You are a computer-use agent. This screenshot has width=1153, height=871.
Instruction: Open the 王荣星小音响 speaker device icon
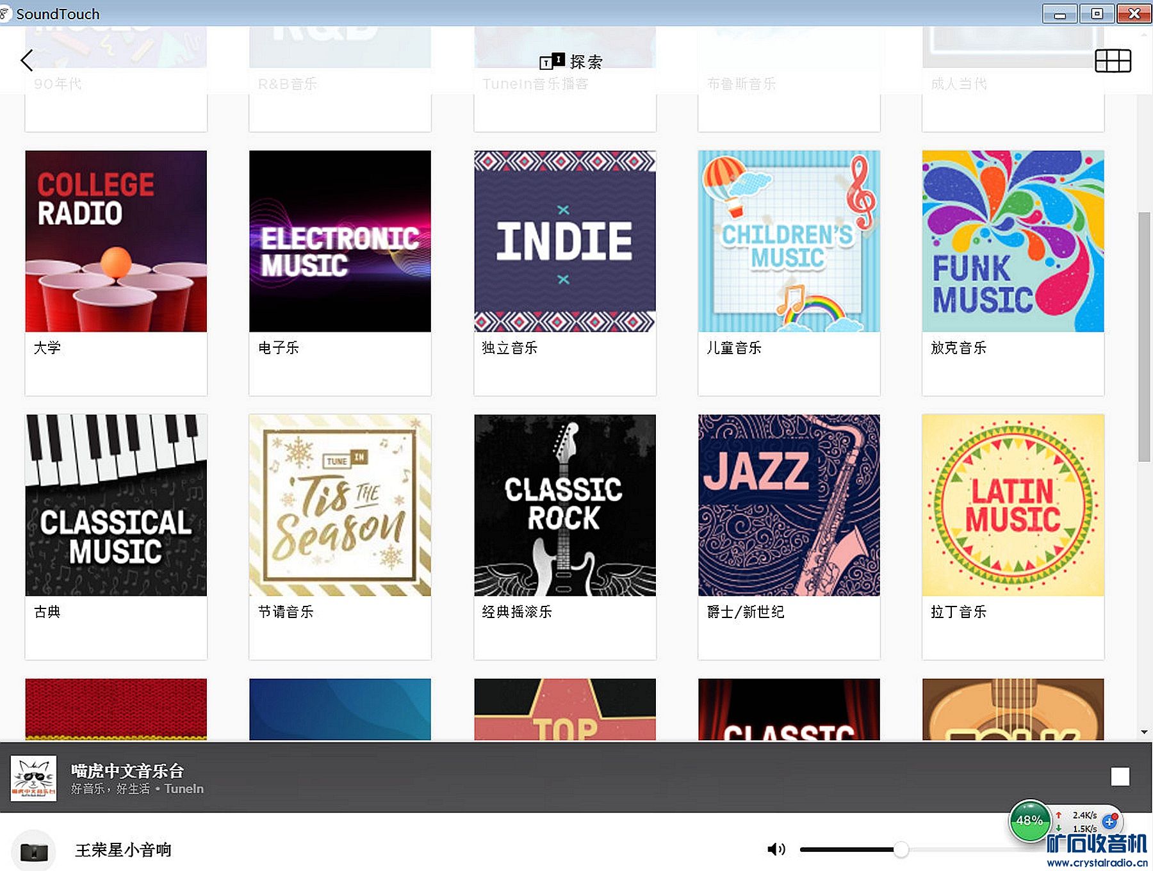coord(34,851)
